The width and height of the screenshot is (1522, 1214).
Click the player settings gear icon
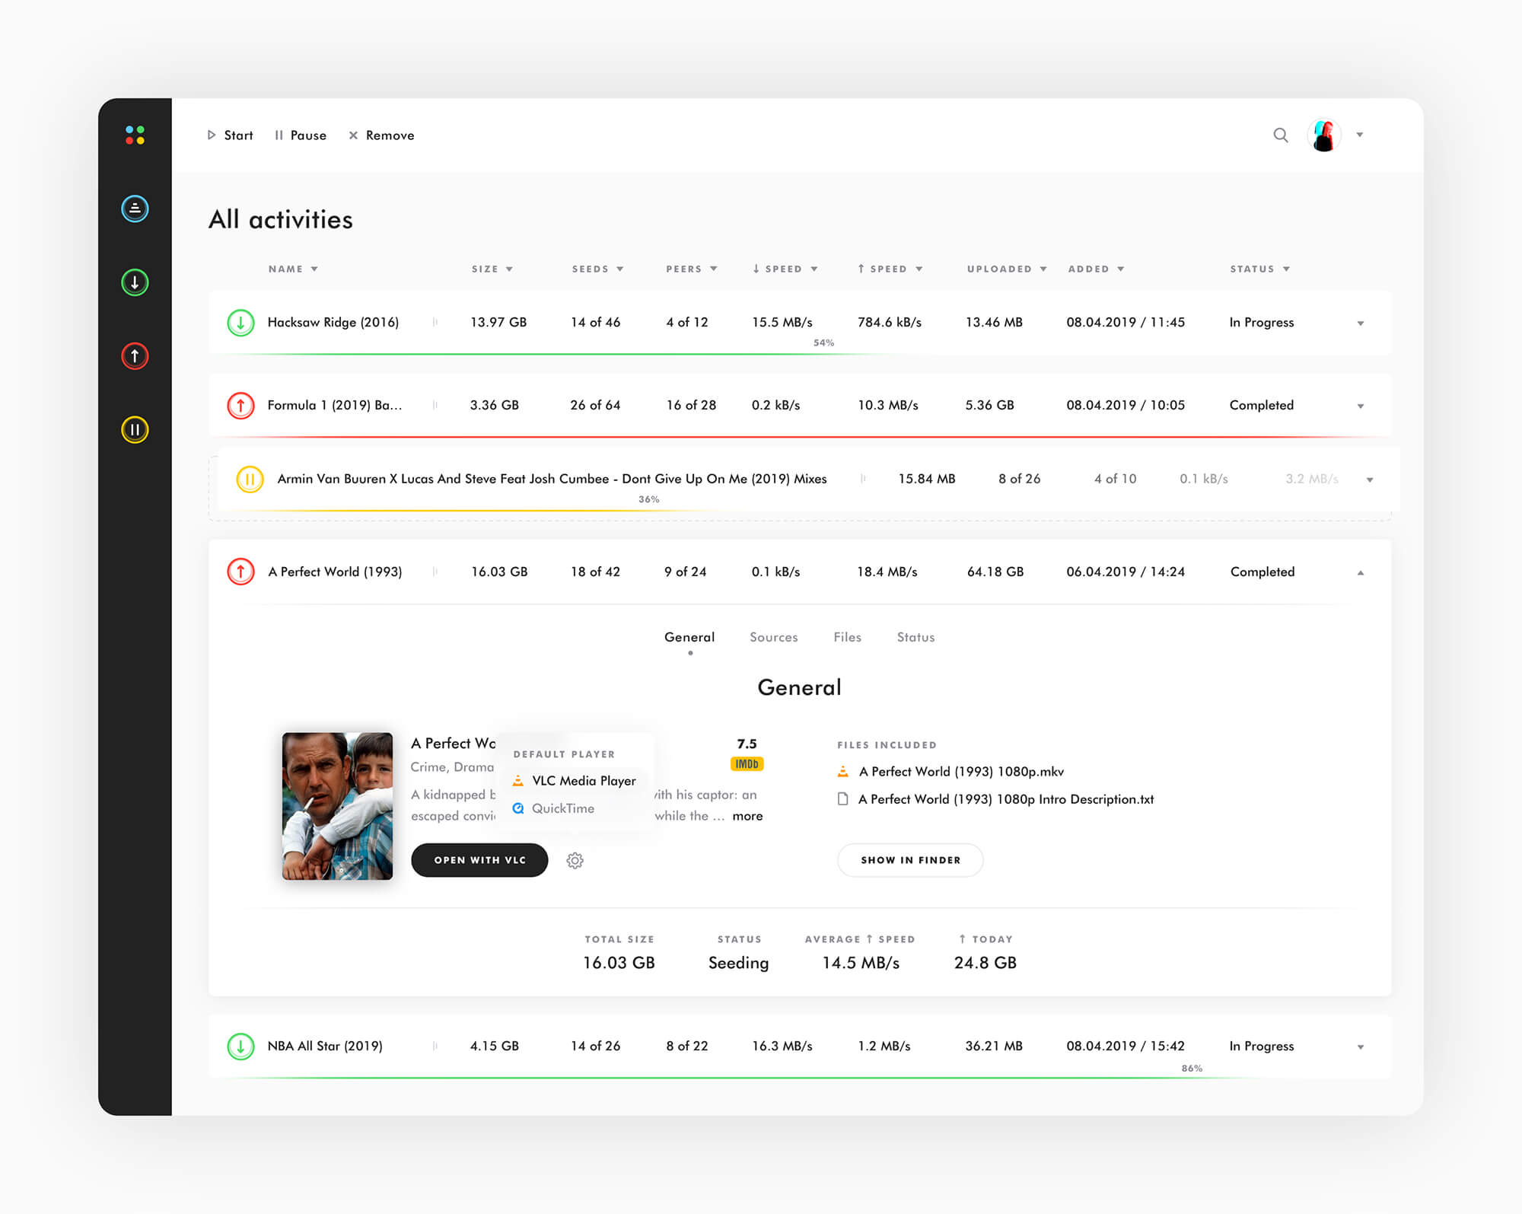point(575,860)
